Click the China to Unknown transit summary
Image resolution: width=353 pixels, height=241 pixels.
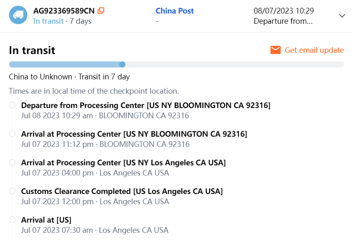click(69, 77)
